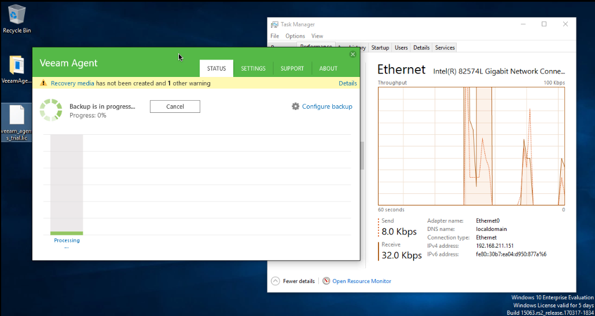Click the Ethernet throughput graph
This screenshot has height=316, width=595.
click(471, 146)
